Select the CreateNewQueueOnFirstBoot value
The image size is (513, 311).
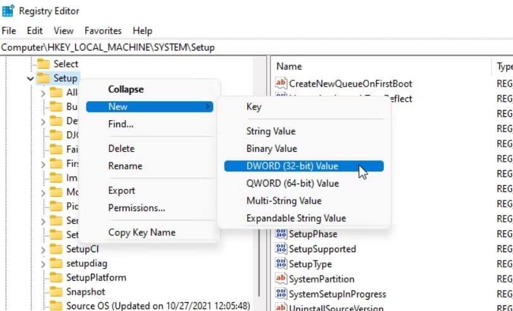(351, 84)
